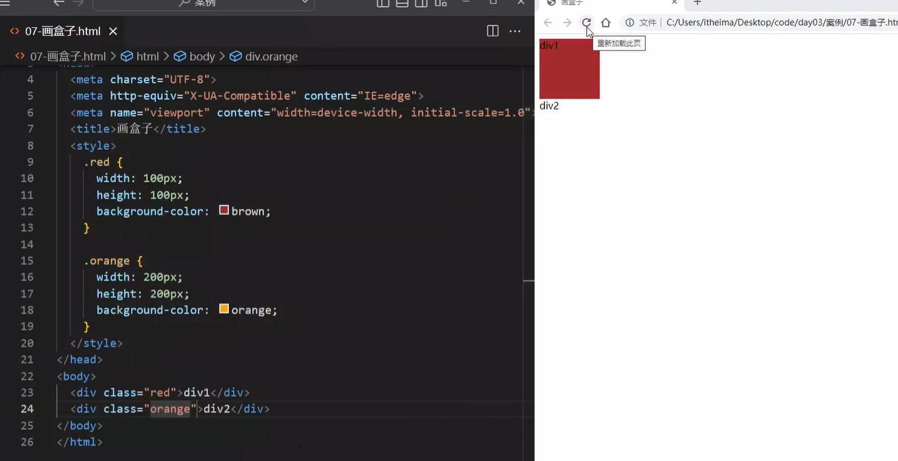Click the VS Code hamburger menu icon

point(5,3)
